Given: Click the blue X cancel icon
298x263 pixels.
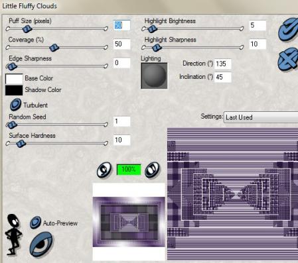Looking at the screenshot, I should 288,60.
